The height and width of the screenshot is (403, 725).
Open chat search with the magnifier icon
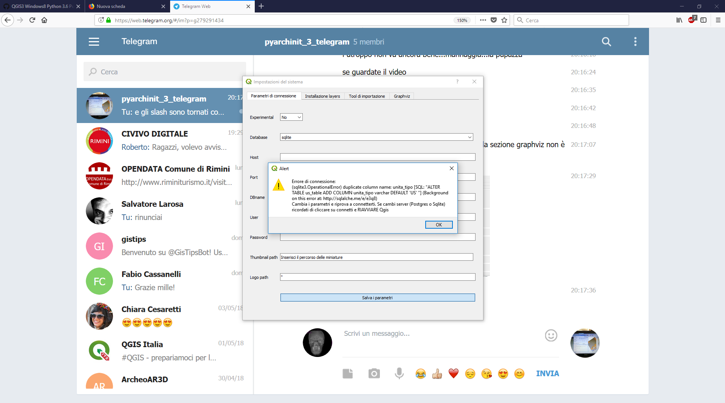click(x=606, y=42)
